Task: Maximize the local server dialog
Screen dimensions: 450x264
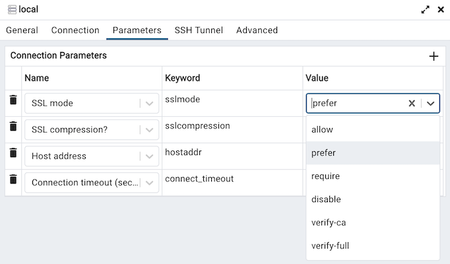Action: pyautogui.click(x=426, y=9)
